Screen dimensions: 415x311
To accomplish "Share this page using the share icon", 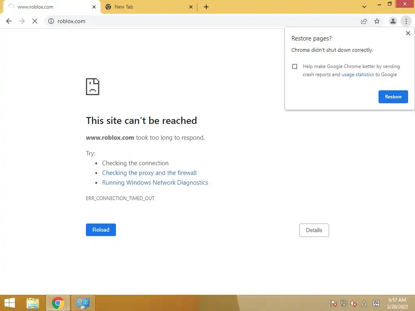I will point(364,21).
